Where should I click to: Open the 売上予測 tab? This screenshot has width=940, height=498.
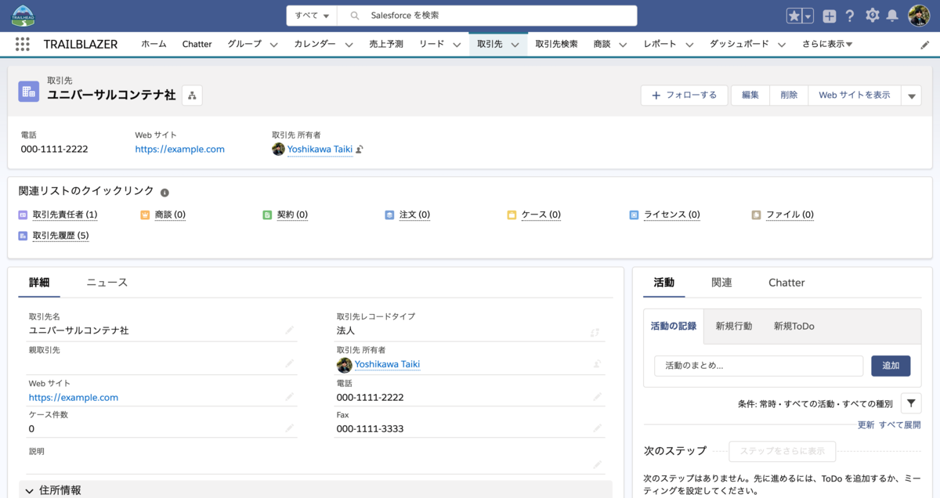386,45
